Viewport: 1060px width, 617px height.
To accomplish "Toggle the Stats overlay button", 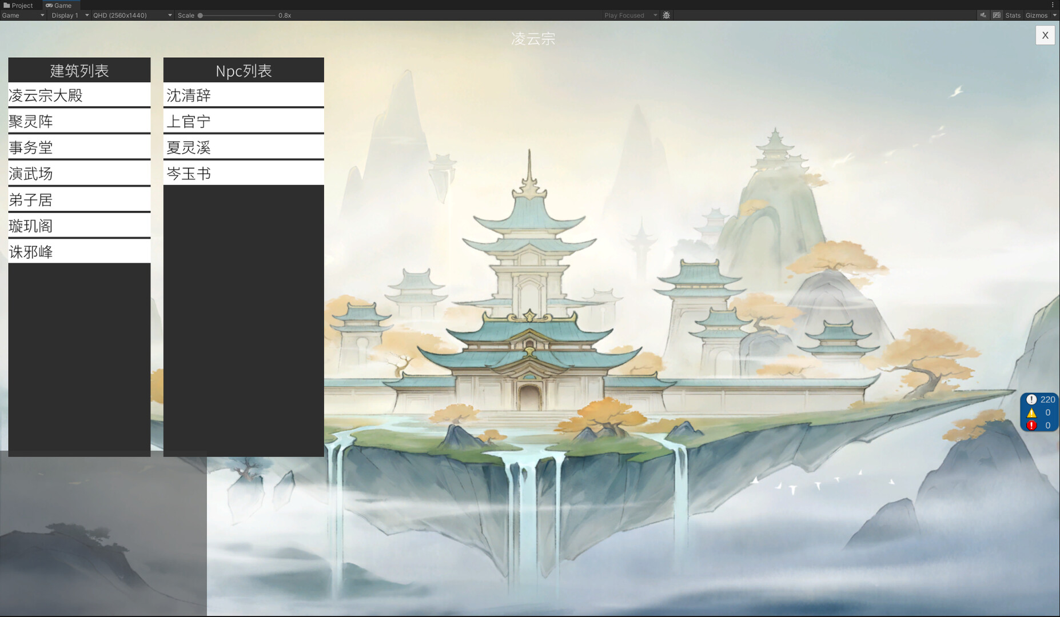I will pos(1013,15).
